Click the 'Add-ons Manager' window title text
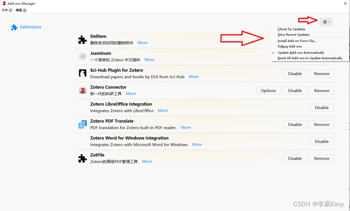The width and height of the screenshot is (350, 211). pyautogui.click(x=21, y=4)
